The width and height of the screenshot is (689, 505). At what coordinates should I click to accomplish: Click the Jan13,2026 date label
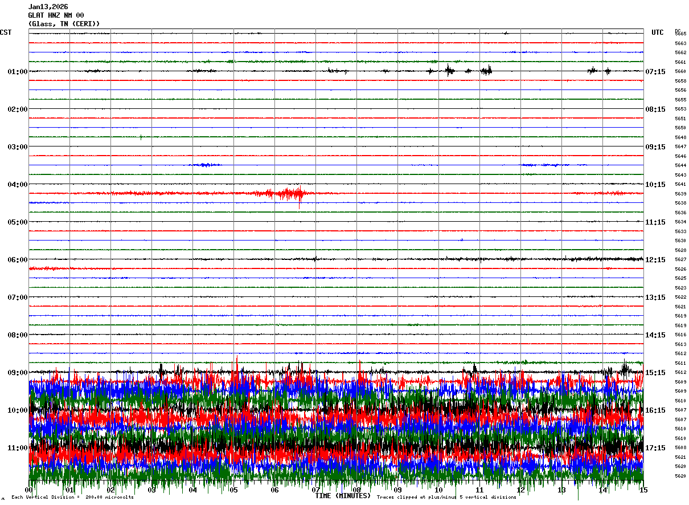point(48,7)
